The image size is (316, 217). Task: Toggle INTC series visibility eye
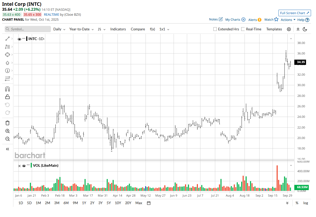19,39
